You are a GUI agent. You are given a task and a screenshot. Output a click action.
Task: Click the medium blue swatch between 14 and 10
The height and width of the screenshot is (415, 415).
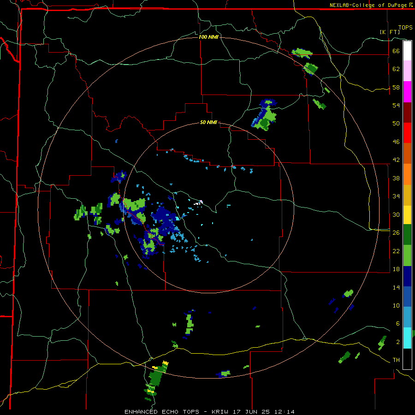(x=407, y=296)
